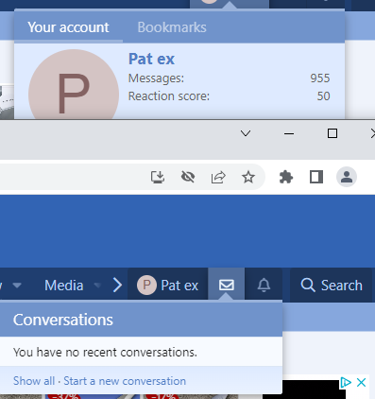375x399 pixels.
Task: Click Start a new conversation link
Action: tap(125, 381)
